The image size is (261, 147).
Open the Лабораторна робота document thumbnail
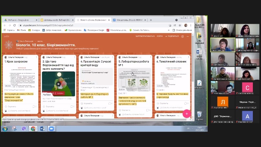click(135, 80)
